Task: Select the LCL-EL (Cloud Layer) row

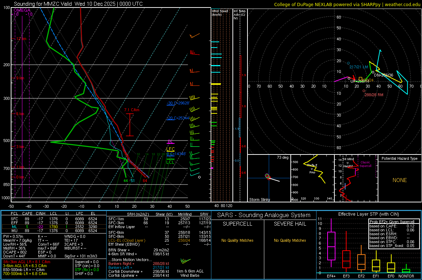Action: click(x=160, y=240)
